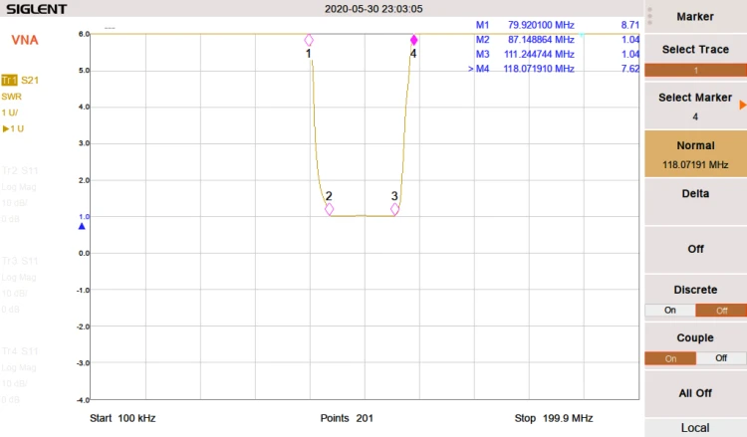Click Start 100 kHz frequency label
This screenshot has width=747, height=437.
pos(123,418)
